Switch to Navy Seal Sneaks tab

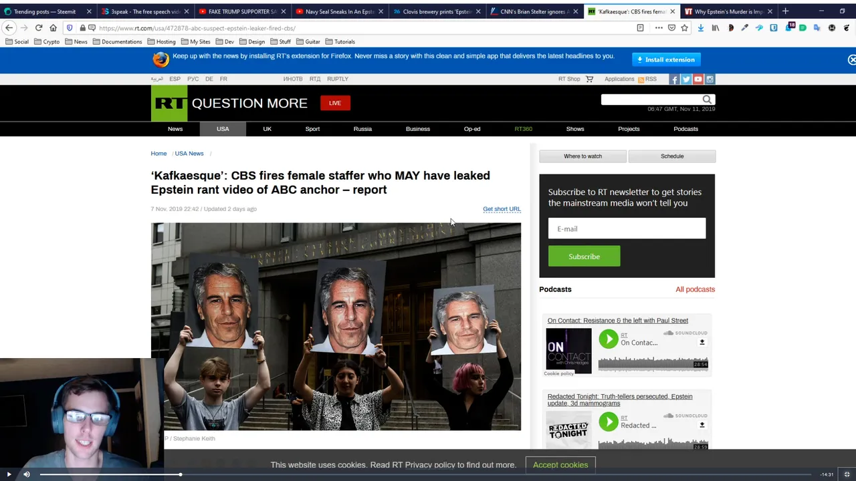[x=339, y=11]
